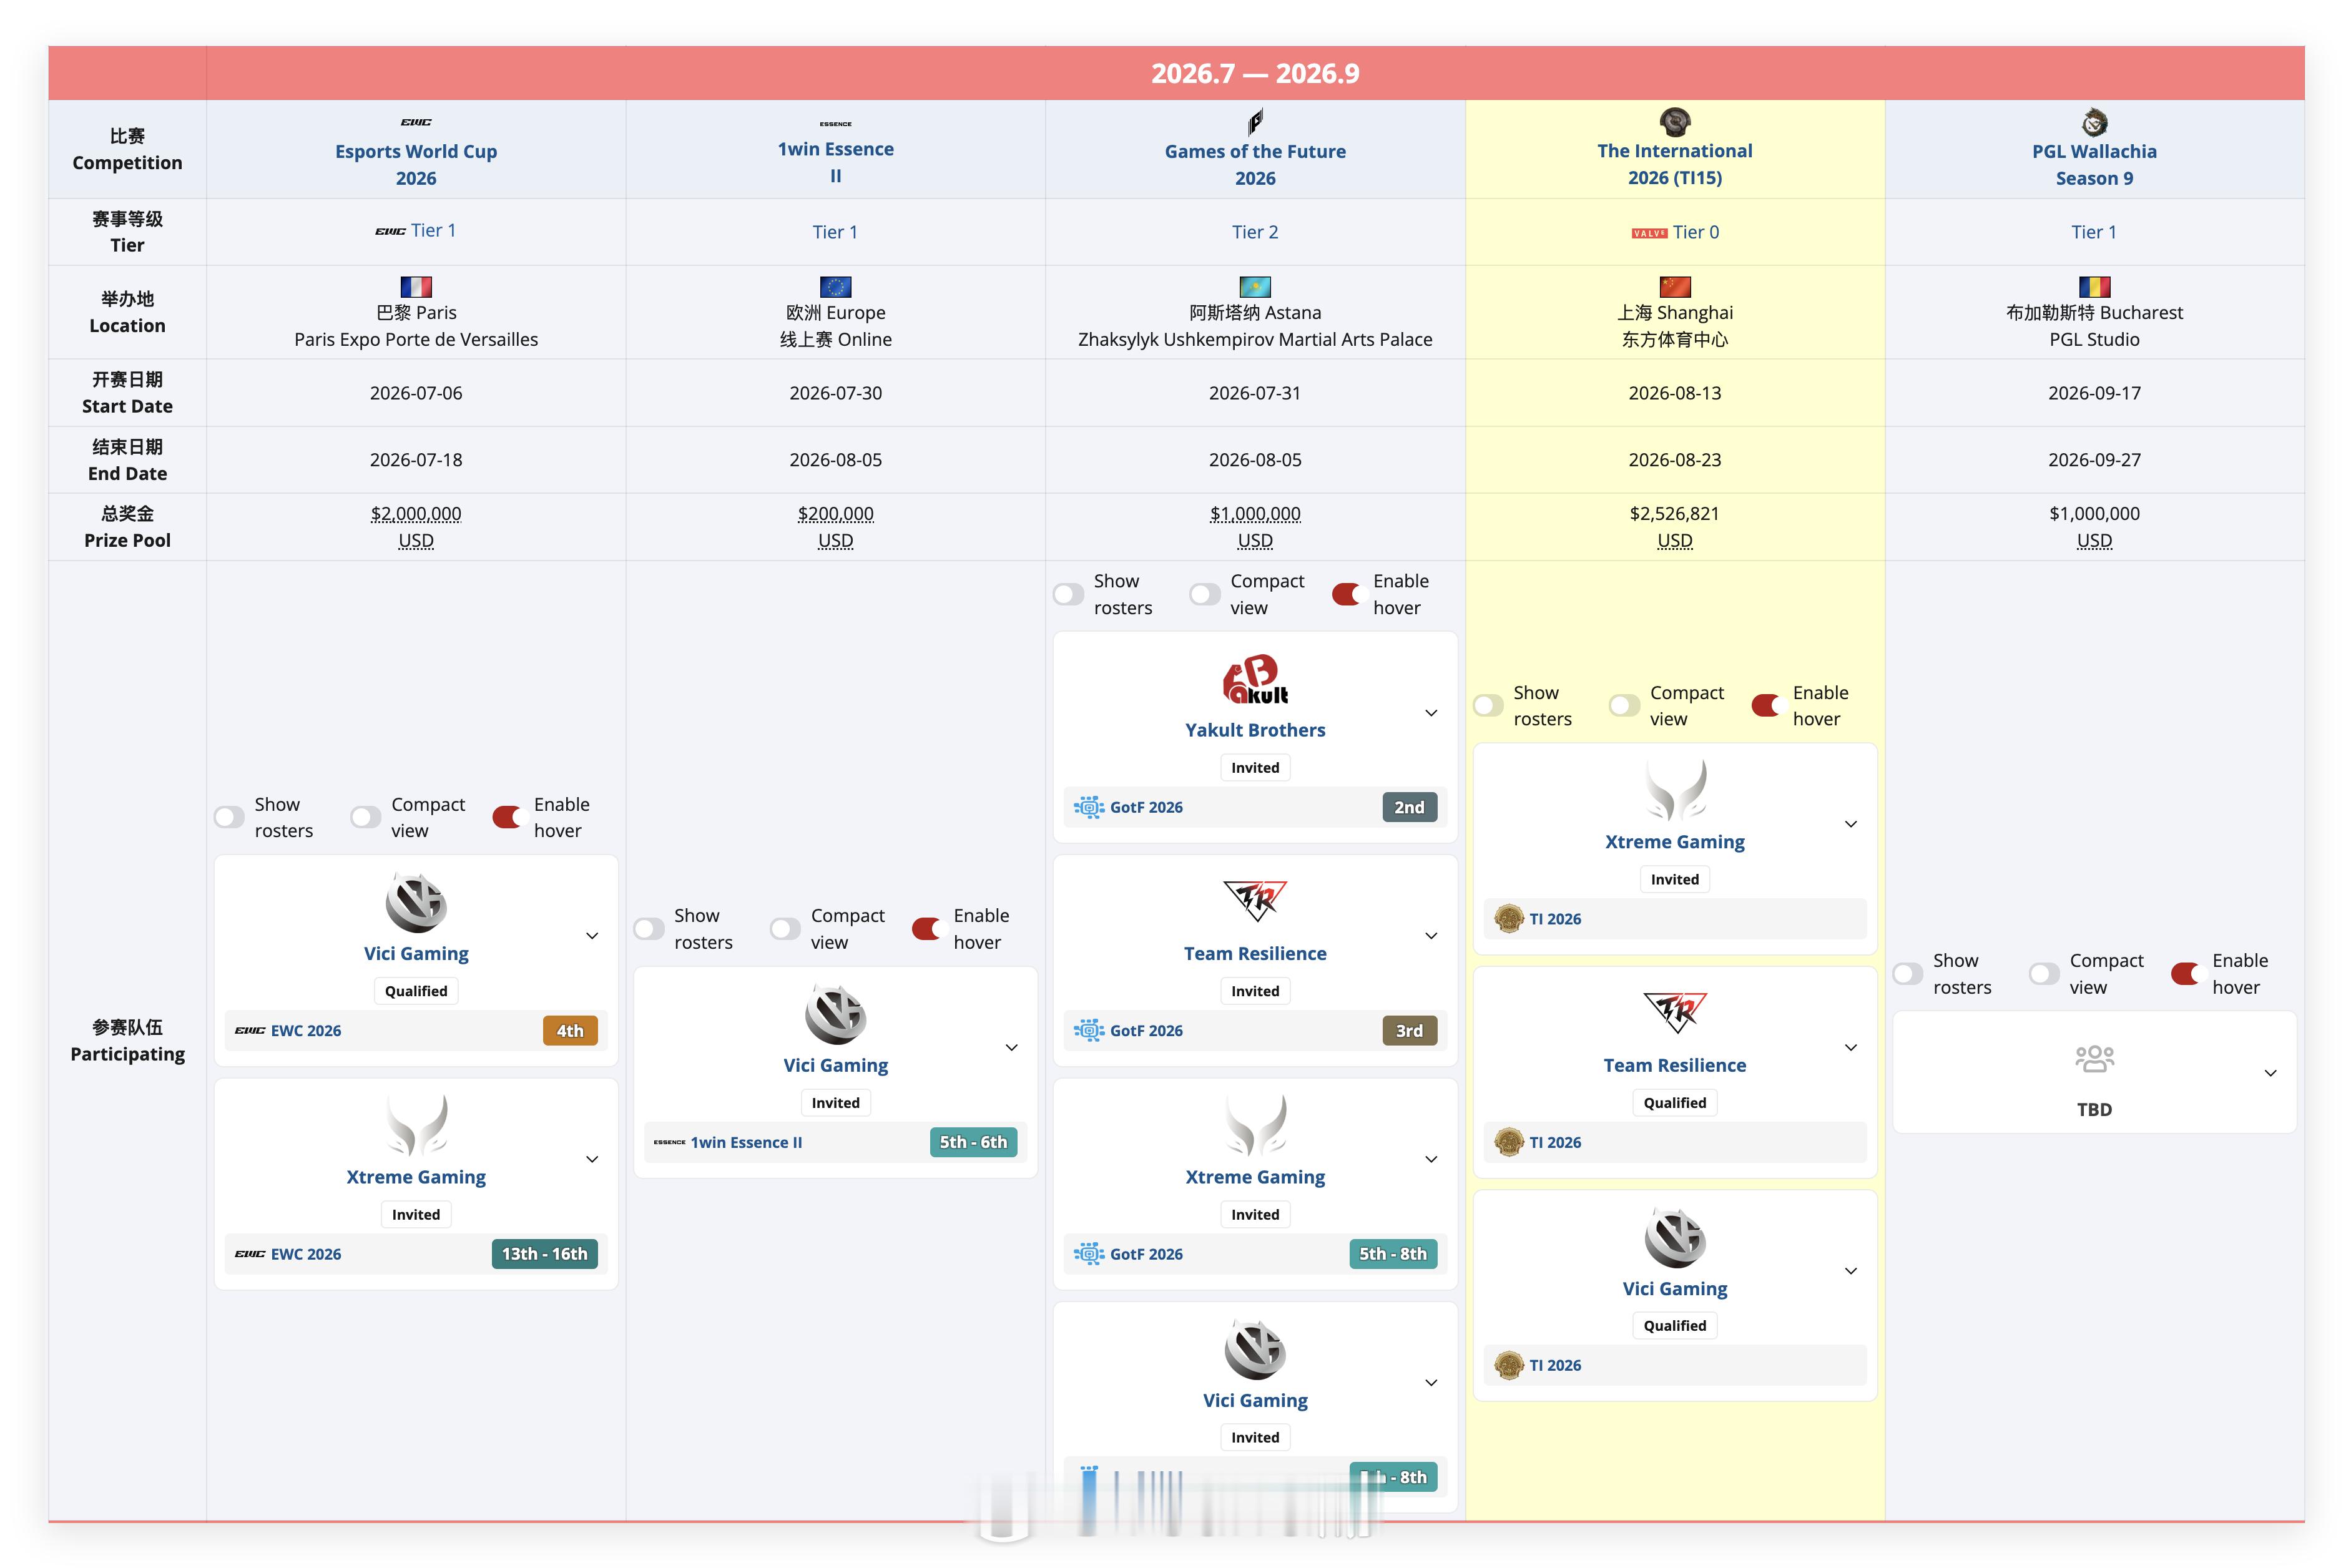This screenshot has width=2351, height=1568.
Task: Click The International aegis logo in header
Action: click(1674, 122)
